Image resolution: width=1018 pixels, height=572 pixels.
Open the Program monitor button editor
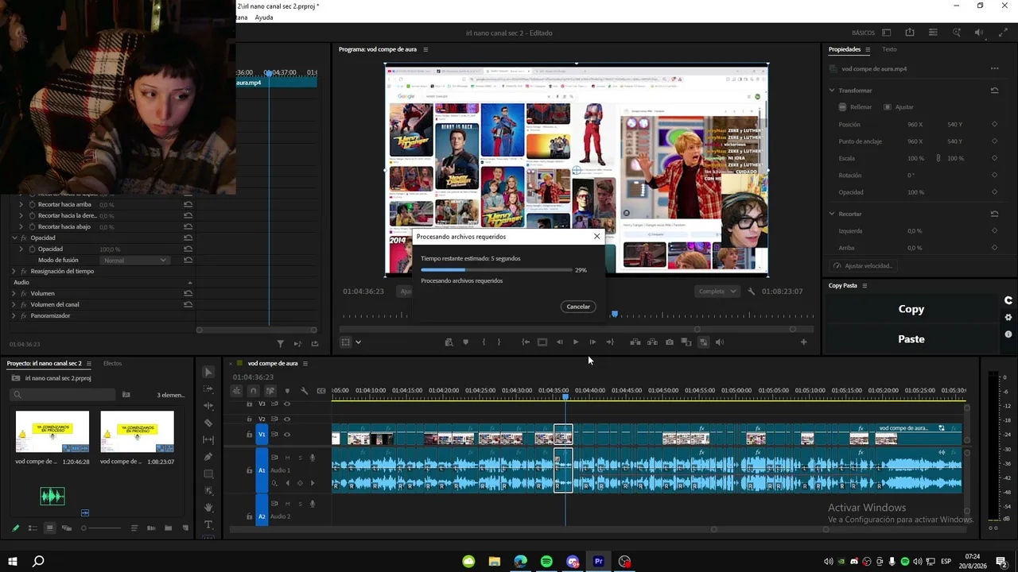tap(803, 342)
